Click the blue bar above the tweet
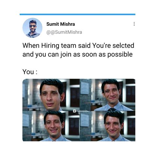This screenshot has width=155, height=155. click(77, 14)
